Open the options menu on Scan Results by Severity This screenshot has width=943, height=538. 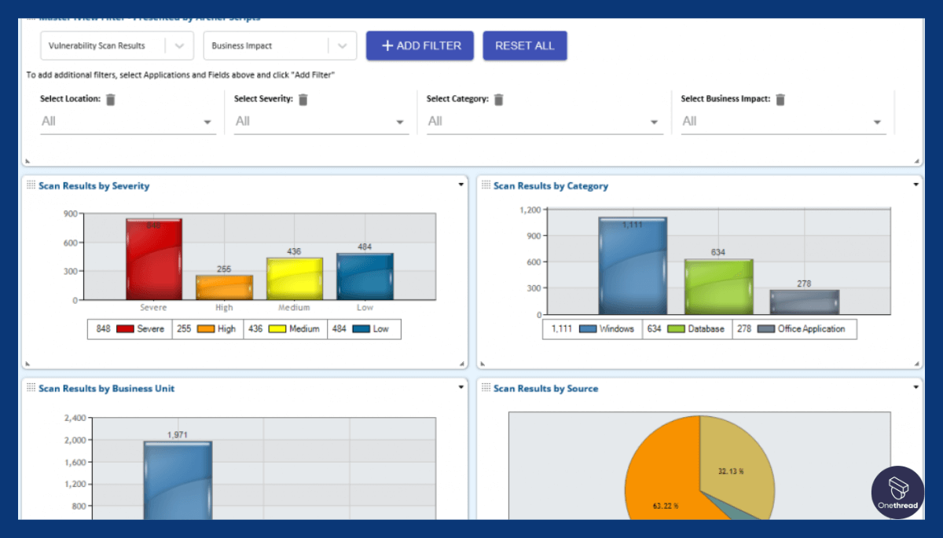[x=460, y=184]
